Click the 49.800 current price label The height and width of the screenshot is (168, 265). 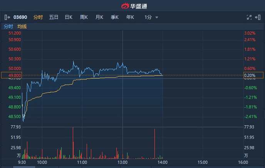click(15, 75)
